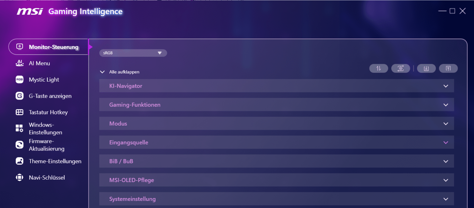Viewport: 474px width, 208px height.
Task: Click the Navi-Schlüssel icon
Action: click(x=20, y=177)
